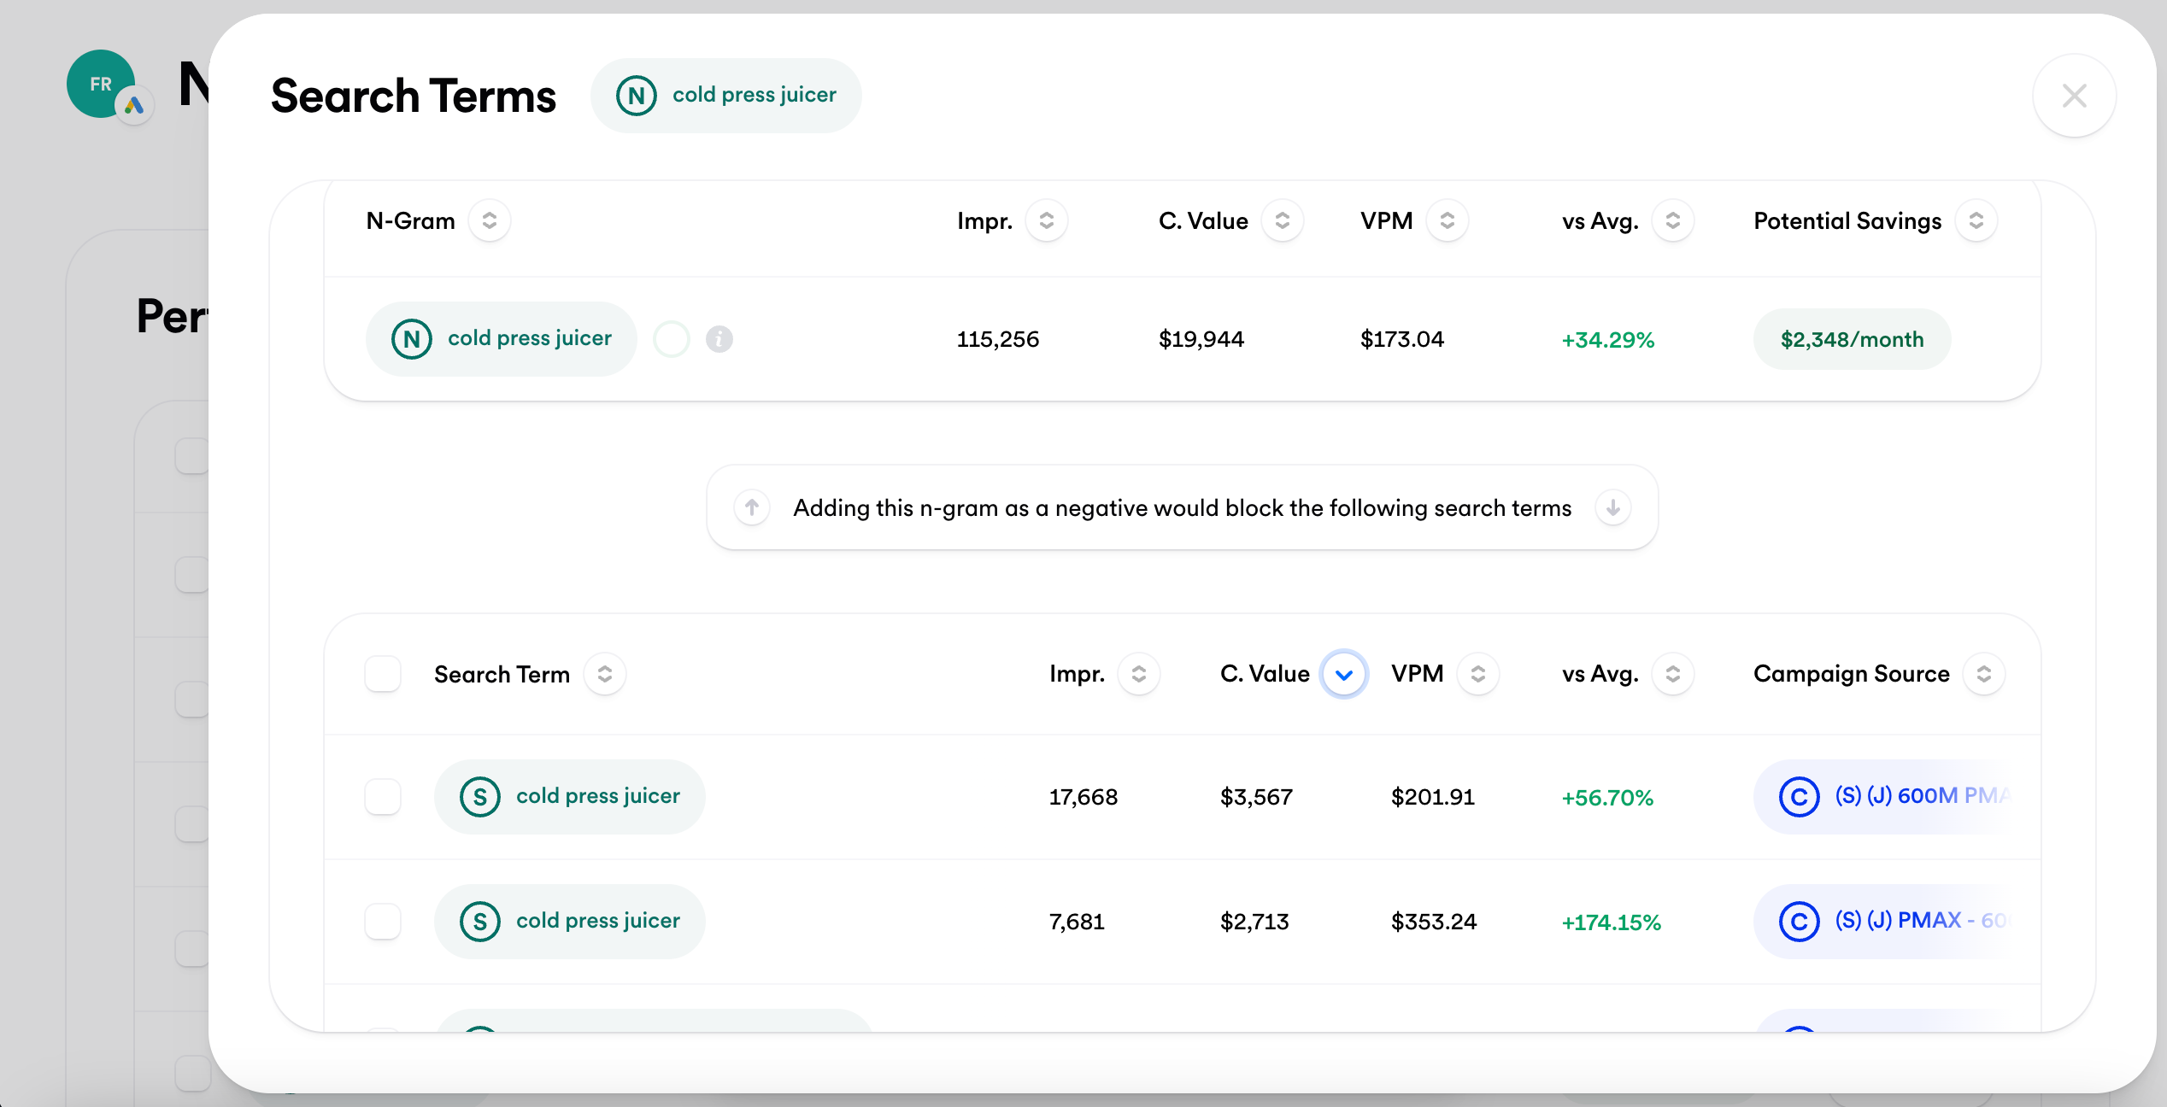Check the select-all search terms checkbox
This screenshot has width=2167, height=1107.
coord(383,674)
